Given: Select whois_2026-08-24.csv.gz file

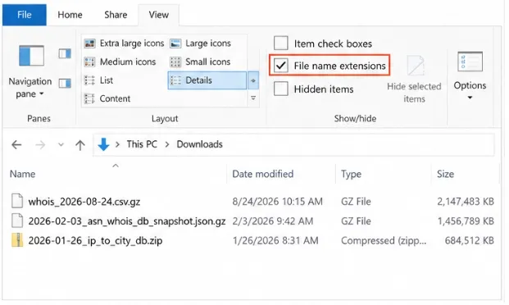Looking at the screenshot, I should pyautogui.click(x=84, y=202).
